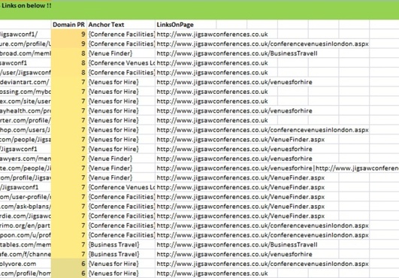Select the "{Venues for Hire}" anchor in the olyvore.com row

coord(121,264)
